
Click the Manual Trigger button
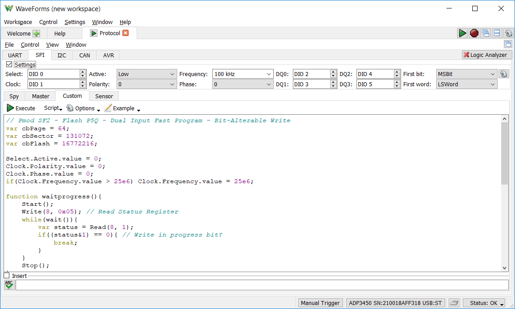tap(320, 303)
